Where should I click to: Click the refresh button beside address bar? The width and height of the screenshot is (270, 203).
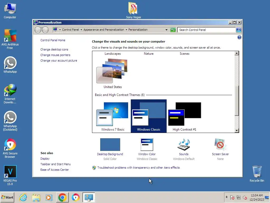pyautogui.click(x=173, y=30)
